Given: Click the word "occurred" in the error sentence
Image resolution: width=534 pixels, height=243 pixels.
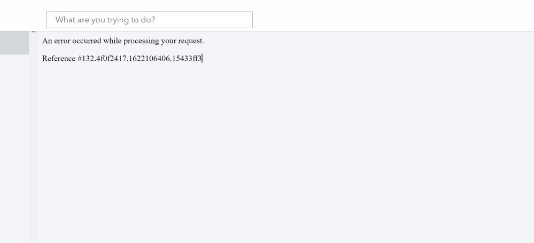Looking at the screenshot, I should tap(87, 41).
